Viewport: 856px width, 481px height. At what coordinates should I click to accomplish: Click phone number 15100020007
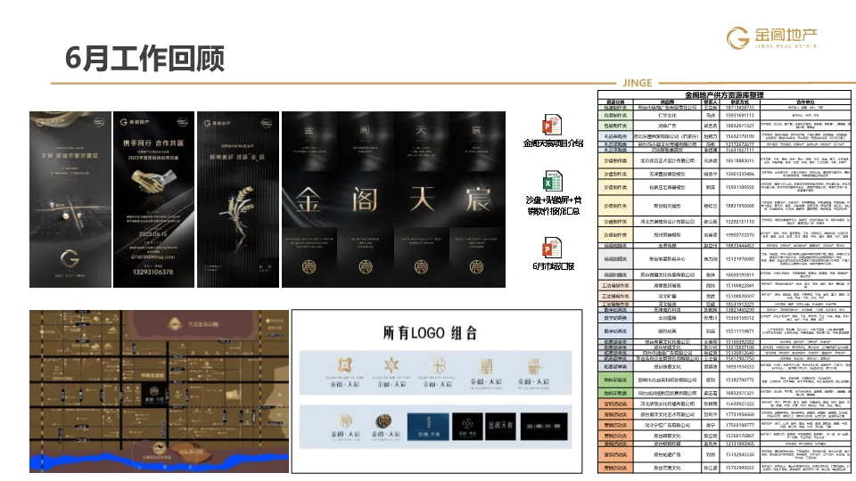point(740,296)
